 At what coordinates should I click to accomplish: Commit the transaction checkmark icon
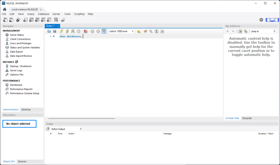click(92, 31)
